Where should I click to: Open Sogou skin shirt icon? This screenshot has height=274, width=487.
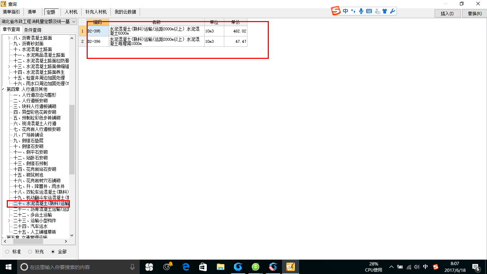tap(385, 11)
